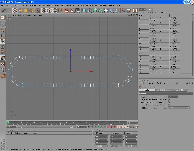
Task: Toggle Z axis lock
Action: tap(55, 11)
